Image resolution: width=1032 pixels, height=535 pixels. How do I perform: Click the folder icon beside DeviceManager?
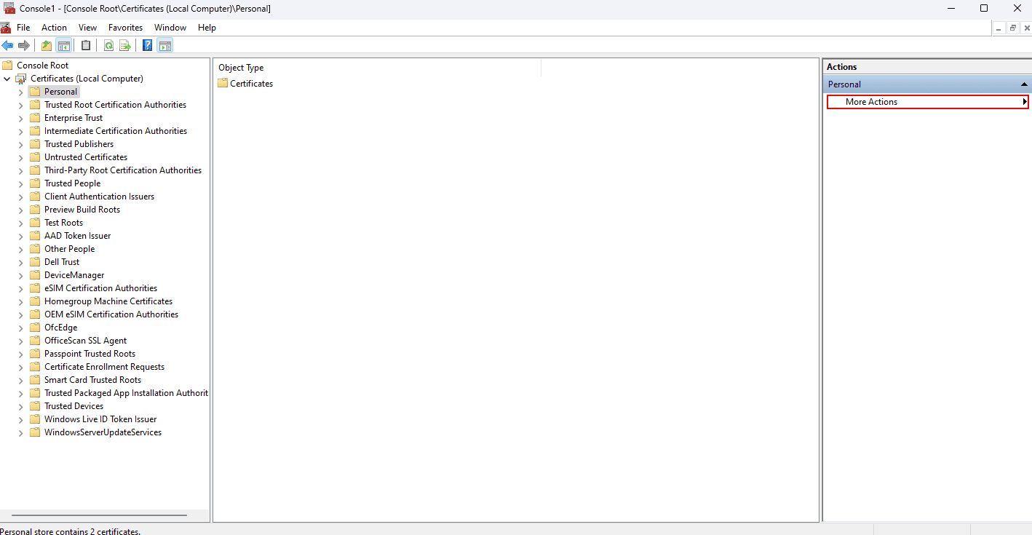point(35,275)
